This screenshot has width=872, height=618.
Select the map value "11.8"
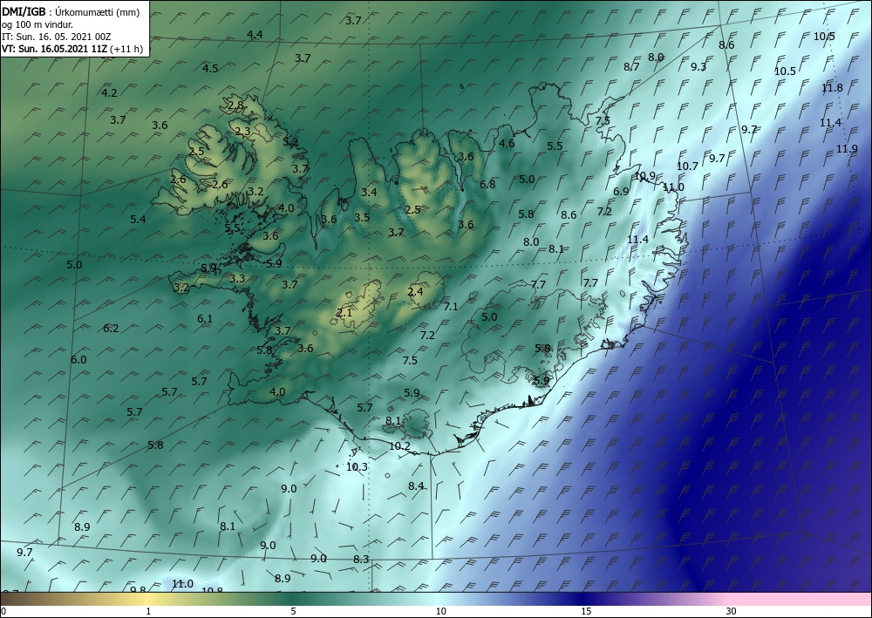tap(832, 88)
